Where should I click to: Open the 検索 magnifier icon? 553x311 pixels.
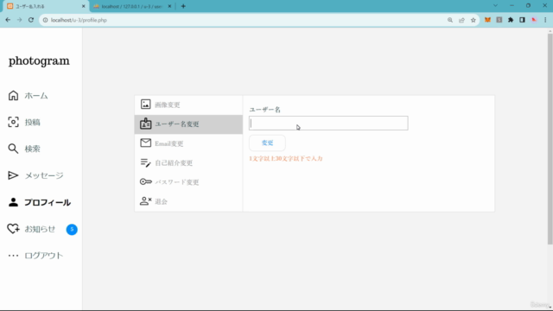(x=13, y=149)
